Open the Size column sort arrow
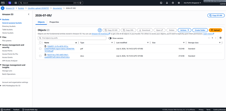 (184, 43)
